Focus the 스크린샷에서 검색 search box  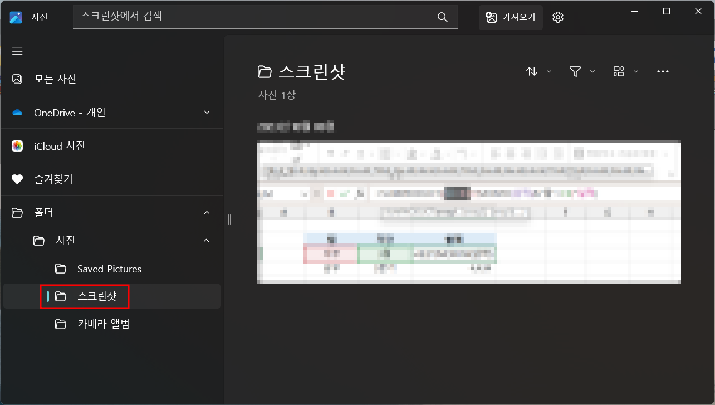click(265, 17)
